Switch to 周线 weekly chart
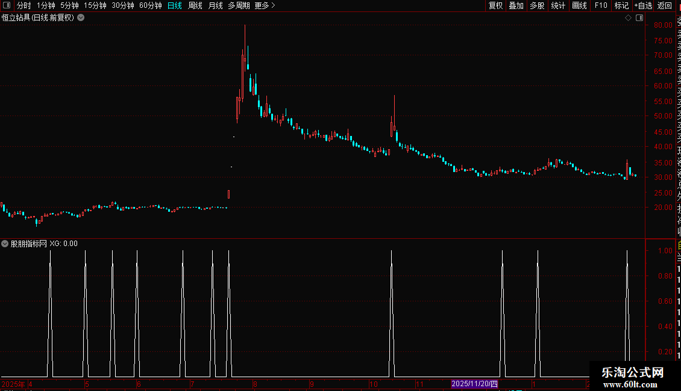The image size is (681, 391). tap(195, 5)
